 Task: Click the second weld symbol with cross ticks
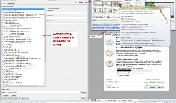[x=100, y=3]
